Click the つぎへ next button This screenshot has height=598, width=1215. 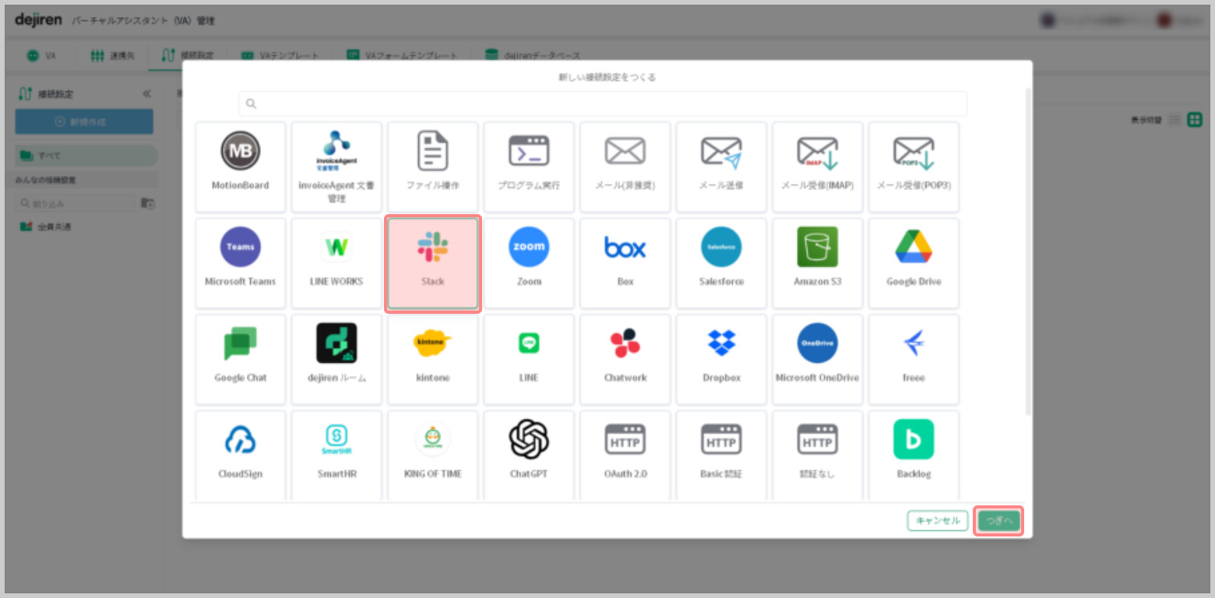click(998, 521)
